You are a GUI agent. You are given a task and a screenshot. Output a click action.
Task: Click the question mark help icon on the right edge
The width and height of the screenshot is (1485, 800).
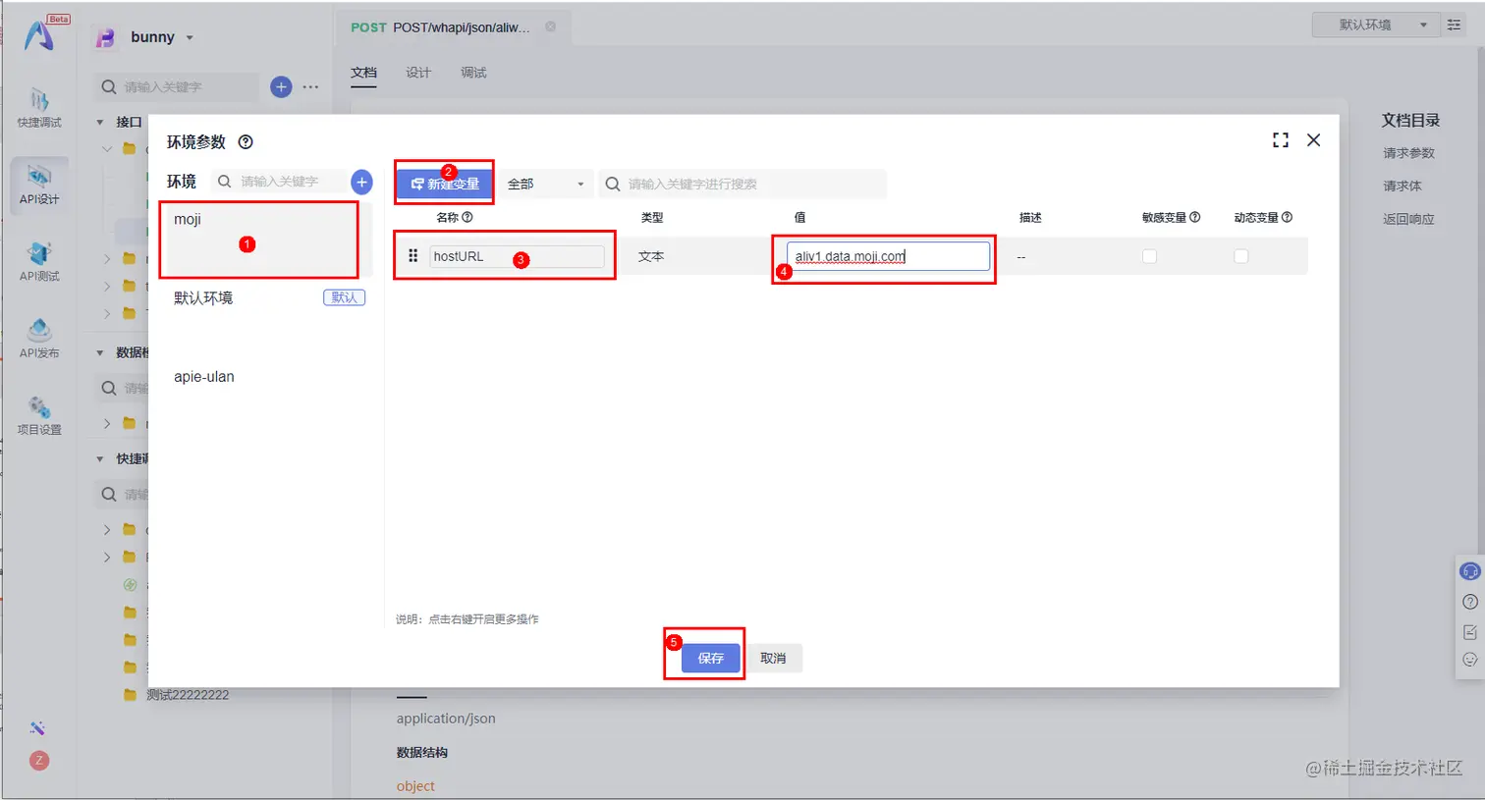click(x=1469, y=602)
